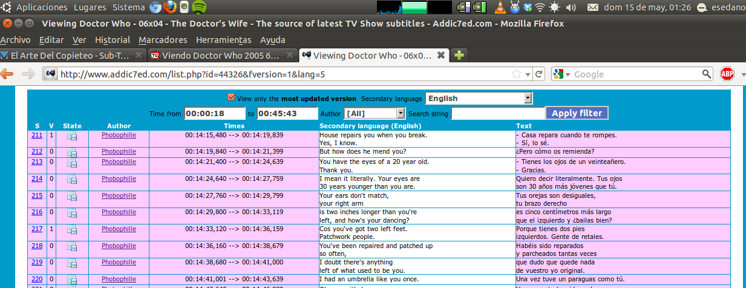Reload the page in Firefox
This screenshot has width=746, height=288.
tap(538, 74)
